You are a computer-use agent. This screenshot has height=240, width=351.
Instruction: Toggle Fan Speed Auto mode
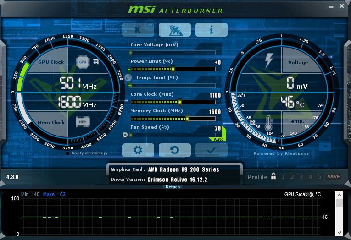tap(218, 139)
